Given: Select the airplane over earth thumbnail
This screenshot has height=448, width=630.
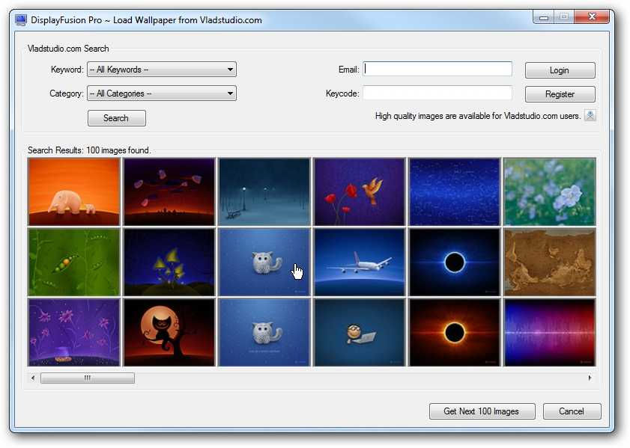Looking at the screenshot, I should coord(360,262).
